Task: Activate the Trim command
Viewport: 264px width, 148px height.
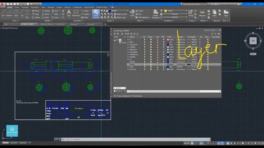Action: pyautogui.click(x=55, y=11)
